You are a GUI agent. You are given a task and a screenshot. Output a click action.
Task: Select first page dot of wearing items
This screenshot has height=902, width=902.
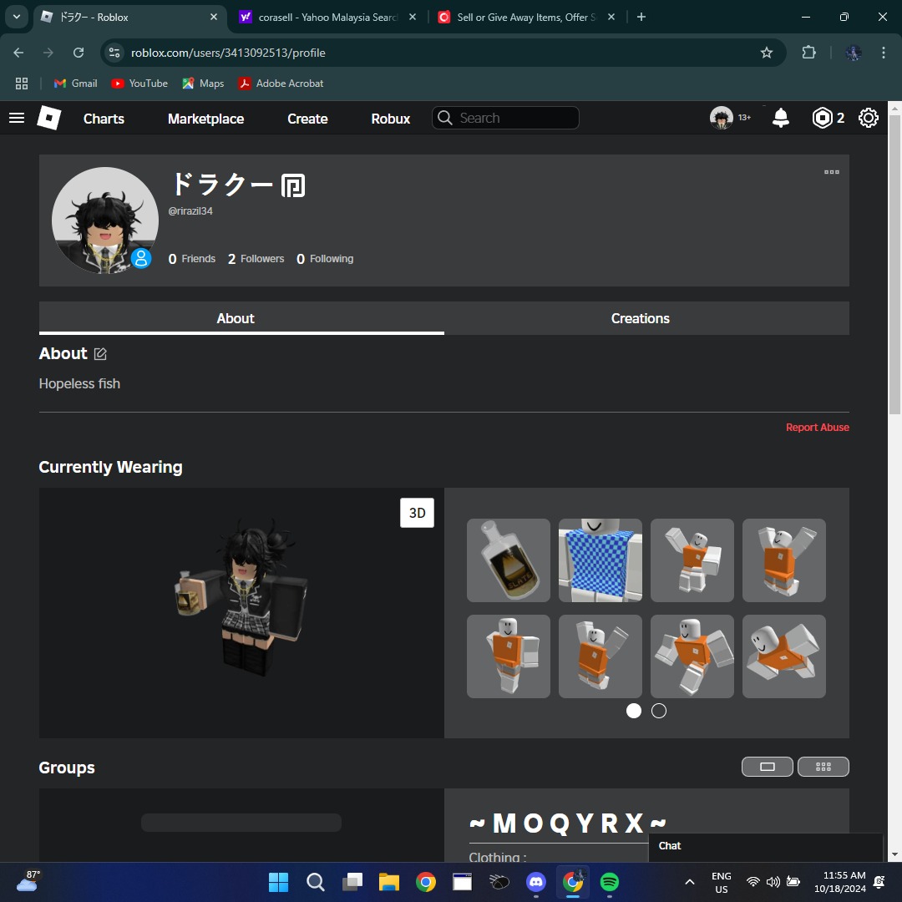point(633,711)
